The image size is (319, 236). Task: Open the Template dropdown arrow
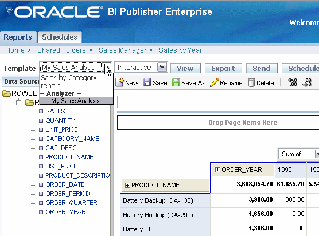coord(107,67)
